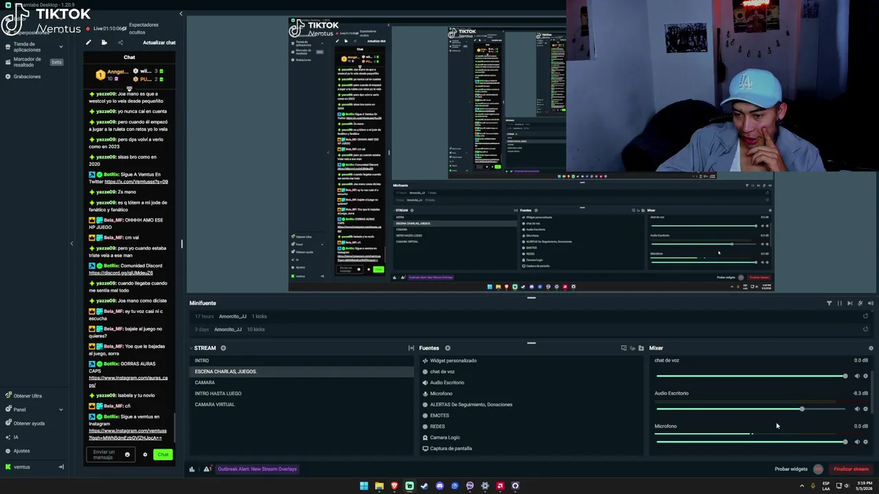Open Windows Start button on taskbar
The height and width of the screenshot is (494, 879).
point(364,486)
